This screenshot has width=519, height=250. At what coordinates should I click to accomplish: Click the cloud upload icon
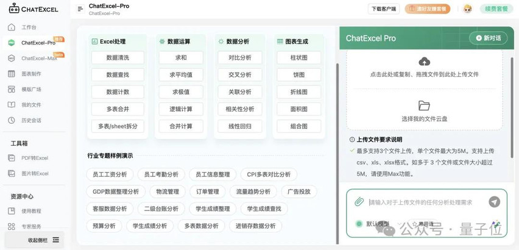[425, 62]
